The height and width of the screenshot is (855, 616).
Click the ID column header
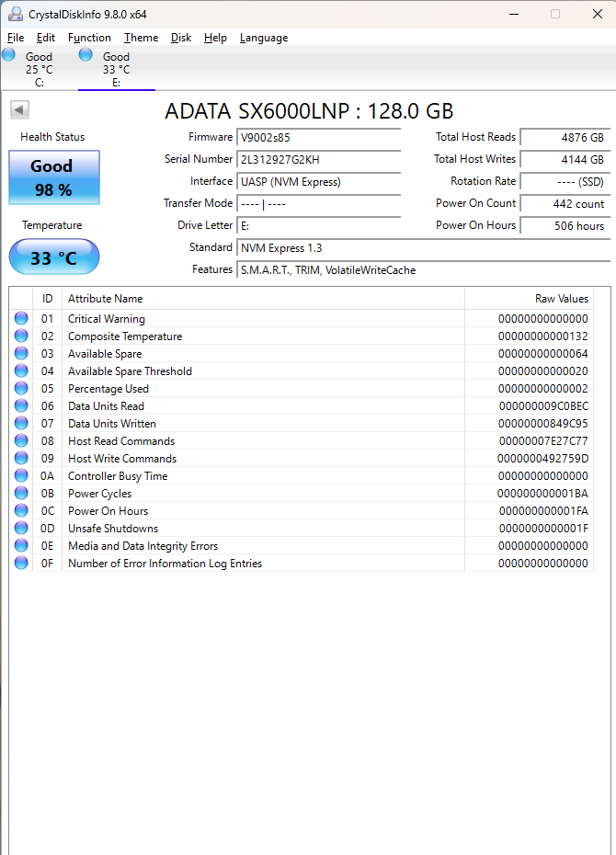48,298
